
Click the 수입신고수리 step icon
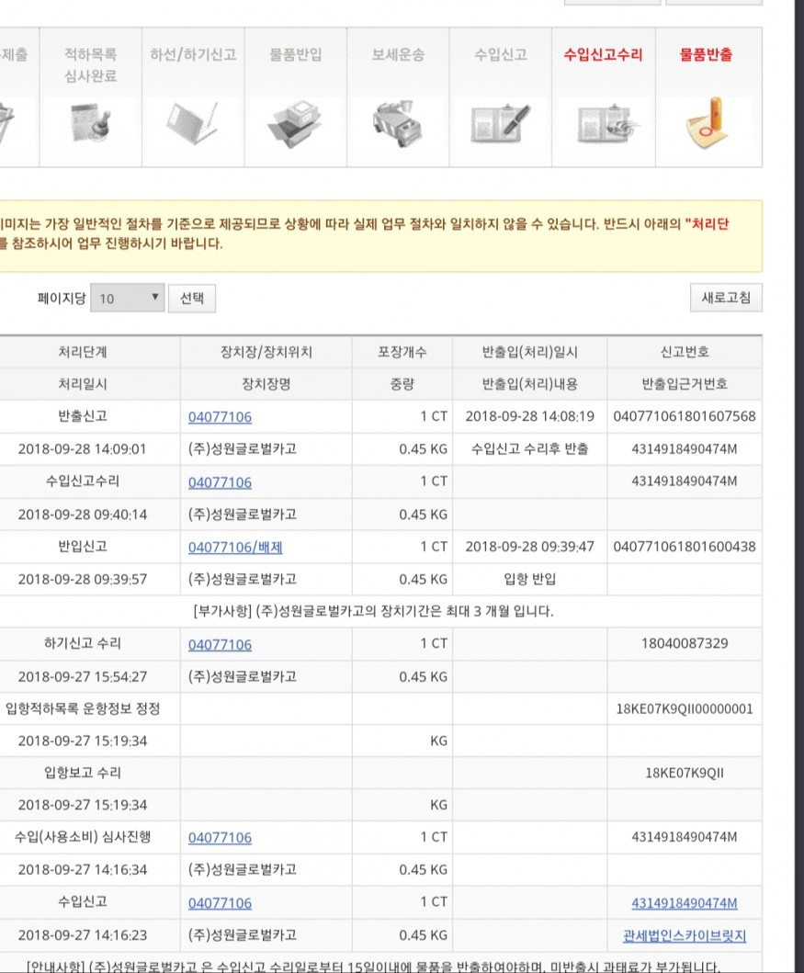(x=603, y=121)
